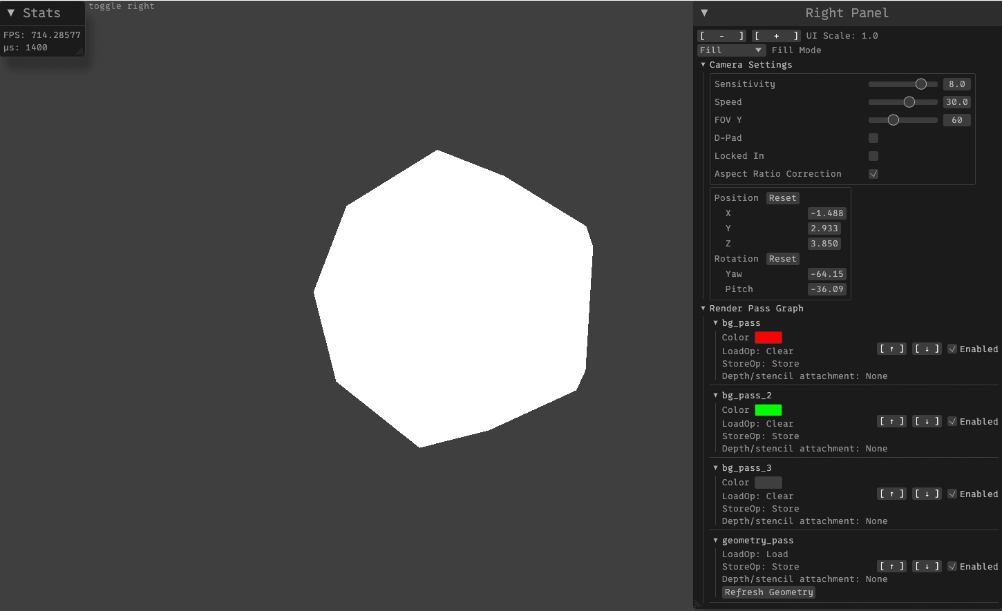Toggle Enabled checkbox for bg_pass_3
Viewport: 1002px width, 611px height.
tap(952, 494)
